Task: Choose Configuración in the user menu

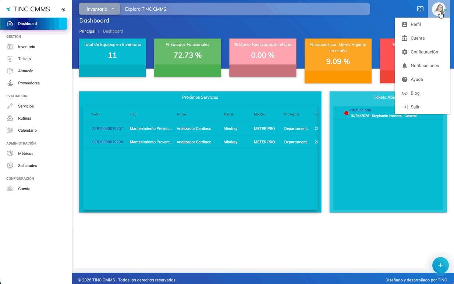Action: click(424, 52)
